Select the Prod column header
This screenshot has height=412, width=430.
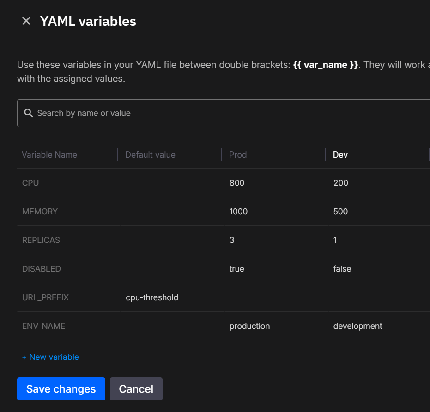(x=238, y=155)
